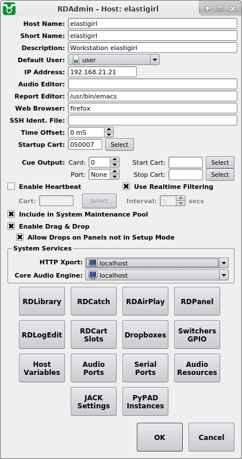The width and height of the screenshot is (242, 459).
Task: Click the RDAdmin application icon in title bar
Action: pyautogui.click(x=9, y=9)
